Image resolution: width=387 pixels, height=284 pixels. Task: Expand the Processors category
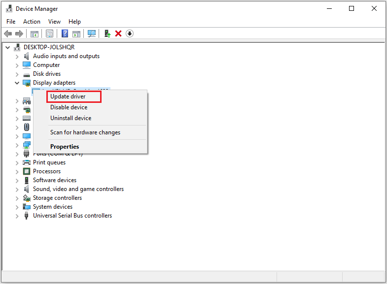17,172
